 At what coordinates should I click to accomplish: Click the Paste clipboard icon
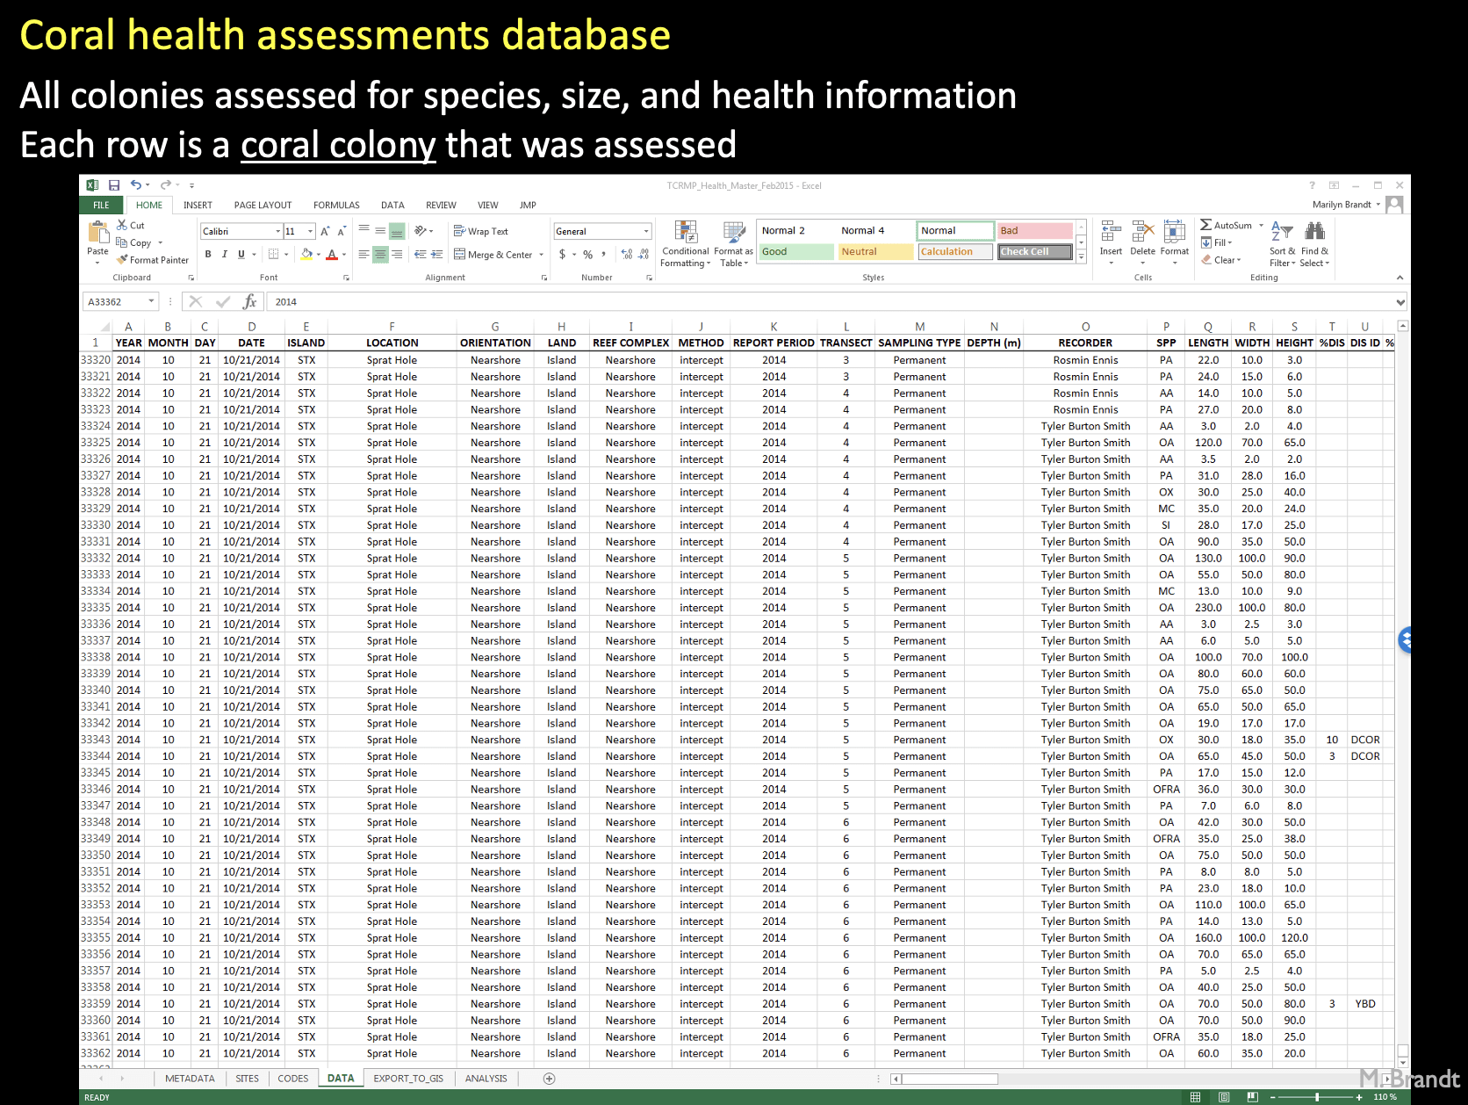[x=97, y=233]
